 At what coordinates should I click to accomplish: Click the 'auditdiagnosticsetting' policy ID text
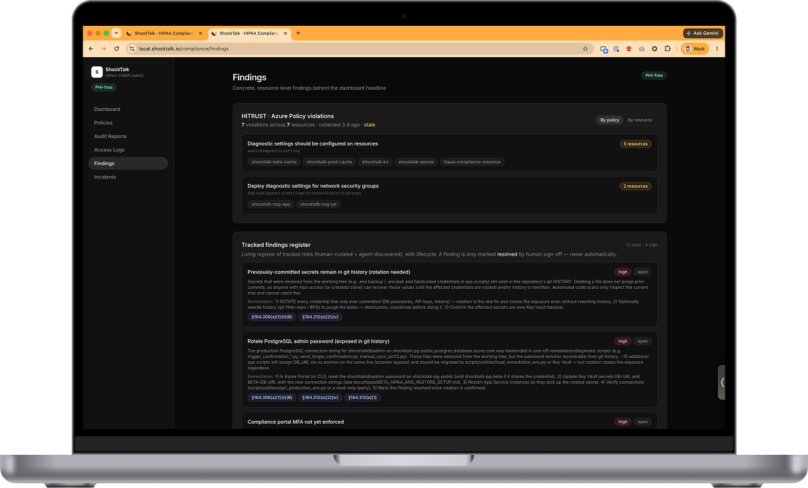point(274,151)
